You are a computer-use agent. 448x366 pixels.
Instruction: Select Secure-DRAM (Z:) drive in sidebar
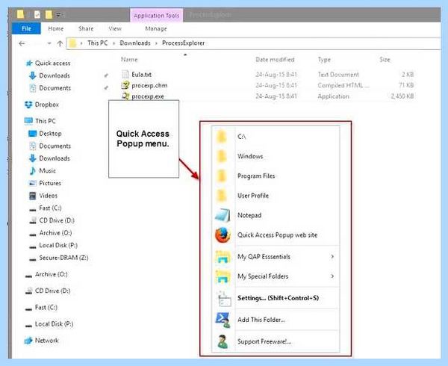click(63, 258)
